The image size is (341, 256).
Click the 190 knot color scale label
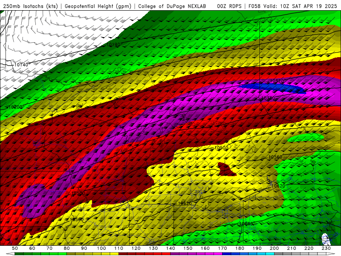click(257, 248)
